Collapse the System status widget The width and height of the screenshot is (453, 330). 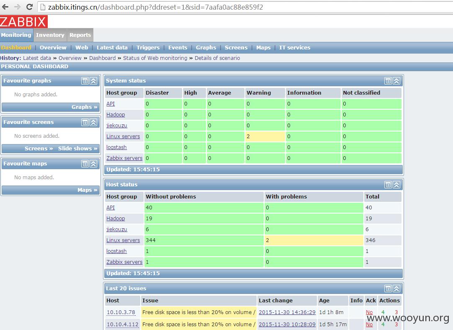coord(396,81)
